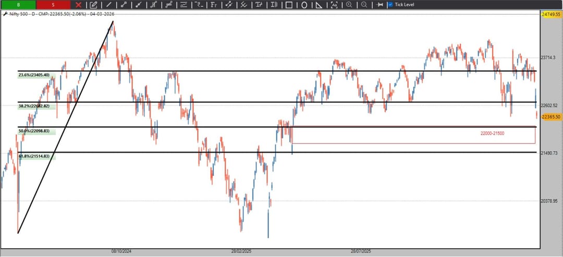Select the parallel channel tool
This screenshot has height=257, width=563.
(229, 5)
